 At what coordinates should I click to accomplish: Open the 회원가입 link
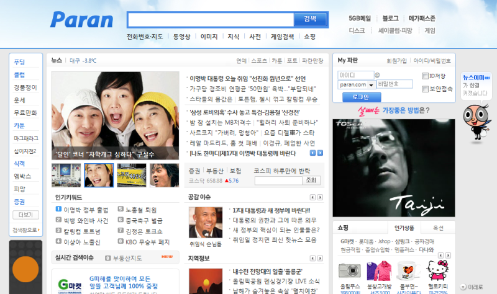tap(396, 60)
